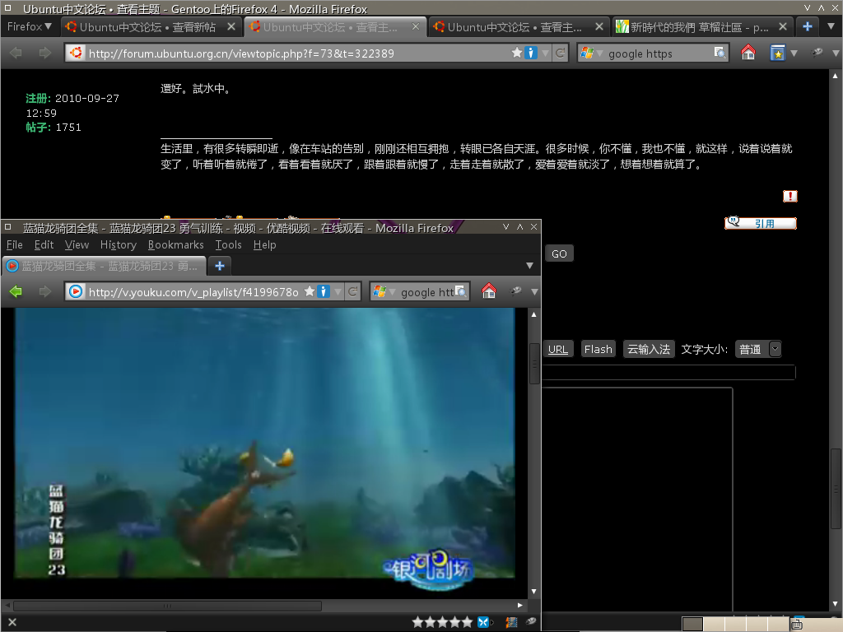Open the bookmarks menu icon in forum window
This screenshot has width=843, height=632.
click(777, 53)
